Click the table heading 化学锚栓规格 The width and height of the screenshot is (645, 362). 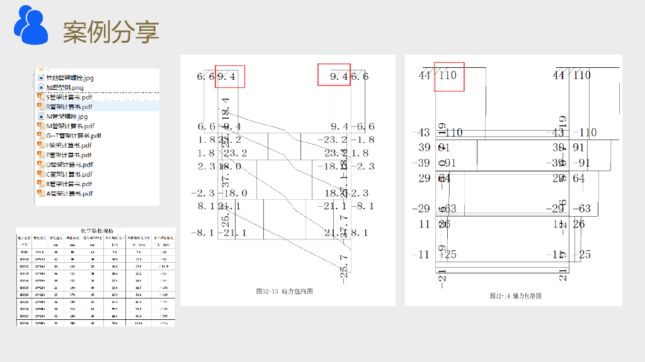click(97, 231)
